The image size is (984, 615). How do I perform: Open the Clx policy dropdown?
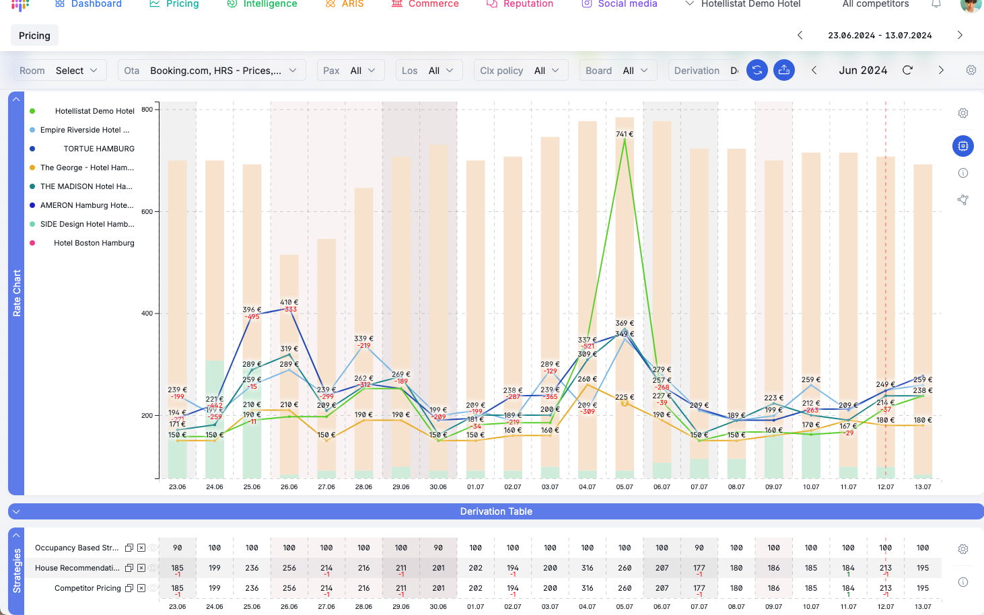[x=520, y=70]
